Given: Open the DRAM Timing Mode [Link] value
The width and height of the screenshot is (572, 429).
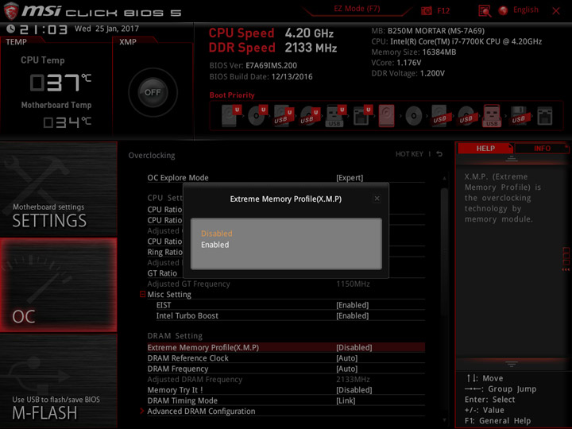Looking at the screenshot, I should click(x=346, y=400).
